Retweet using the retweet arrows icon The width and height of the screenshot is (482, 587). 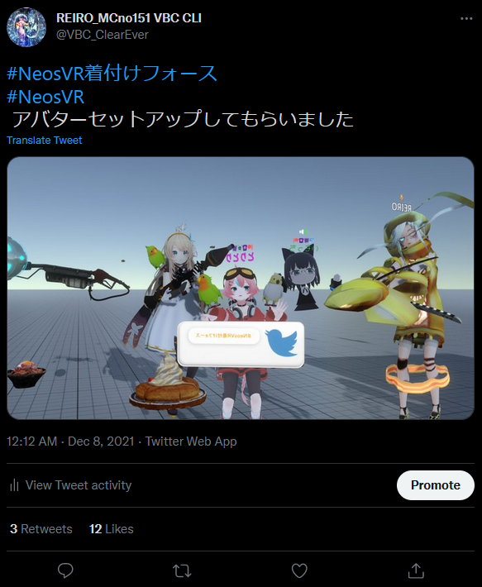[x=182, y=571]
